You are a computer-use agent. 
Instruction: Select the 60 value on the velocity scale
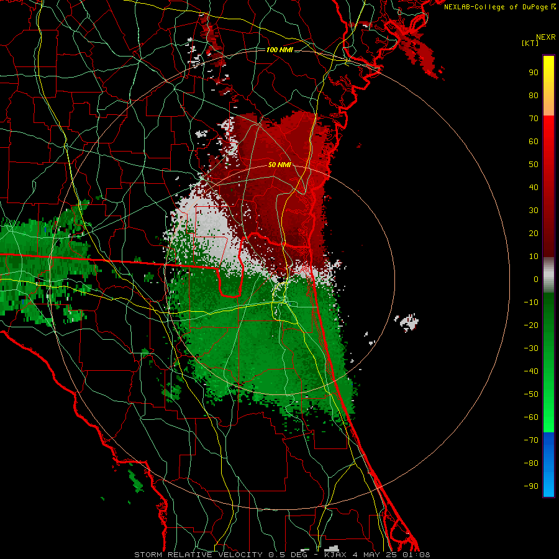pyautogui.click(x=534, y=141)
